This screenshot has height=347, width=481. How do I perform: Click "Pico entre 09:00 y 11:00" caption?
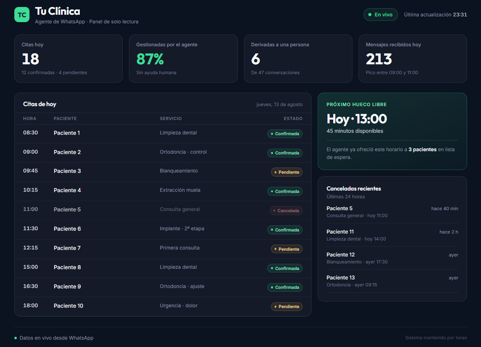(x=392, y=73)
